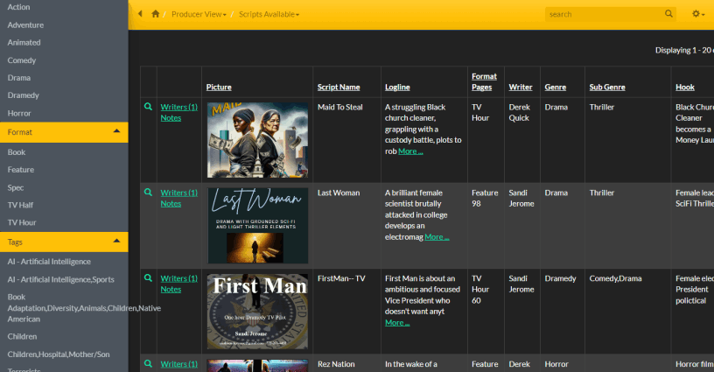Open Notes for Maid To Steal
714x372 pixels.
(171, 118)
